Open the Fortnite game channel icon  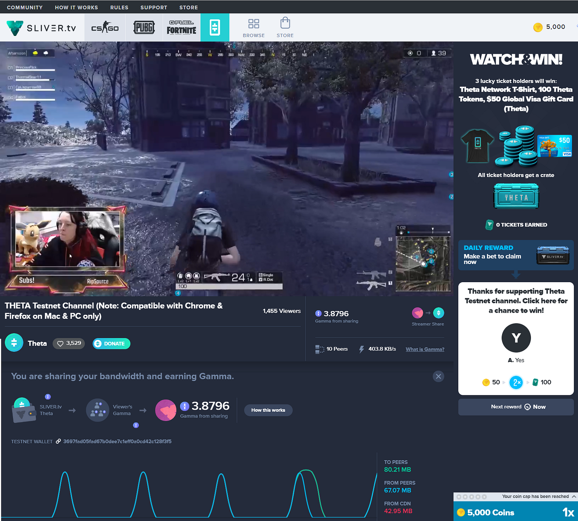[182, 28]
